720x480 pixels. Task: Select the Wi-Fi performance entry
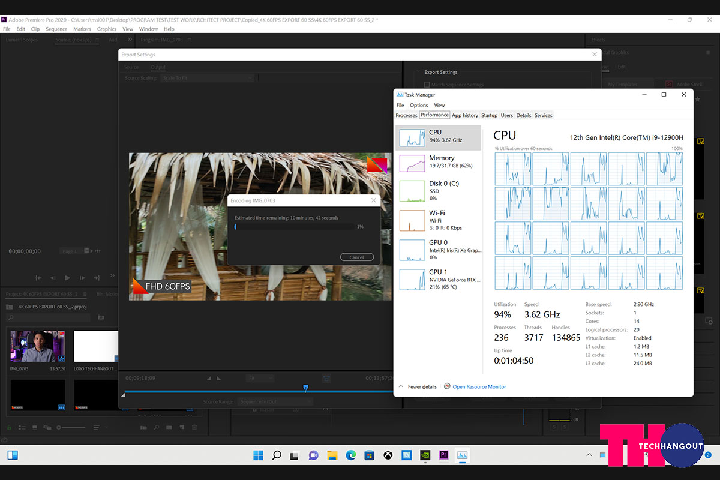(439, 220)
